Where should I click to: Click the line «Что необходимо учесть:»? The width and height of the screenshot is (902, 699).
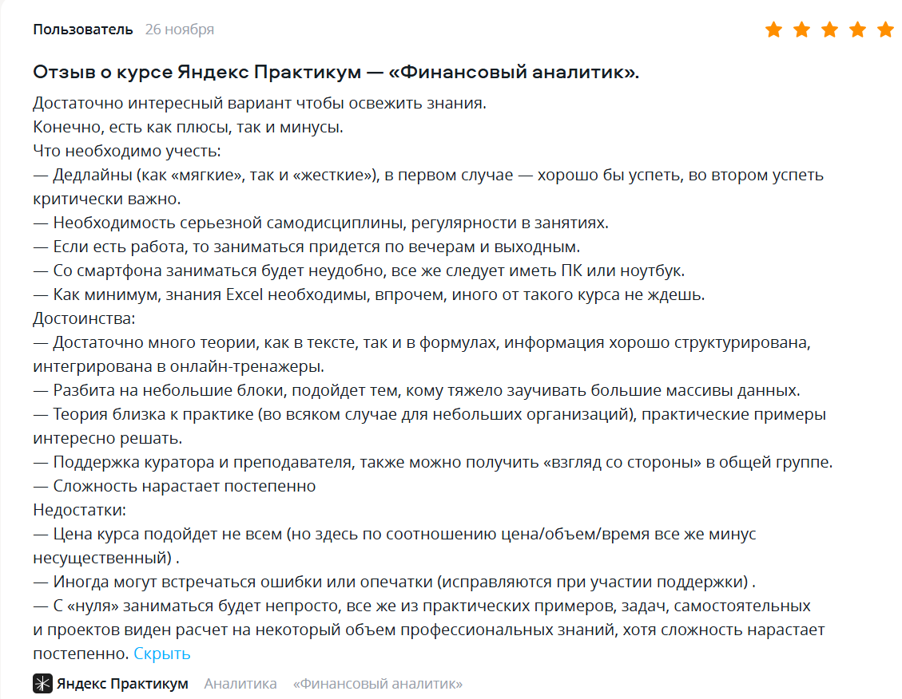[x=127, y=151]
